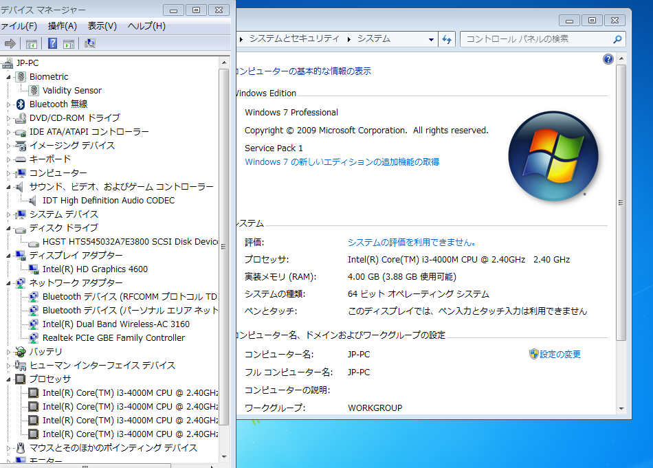653x468 pixels.
Task: Click the Realtek PCIe GBE Family Controller icon
Action: 34,338
